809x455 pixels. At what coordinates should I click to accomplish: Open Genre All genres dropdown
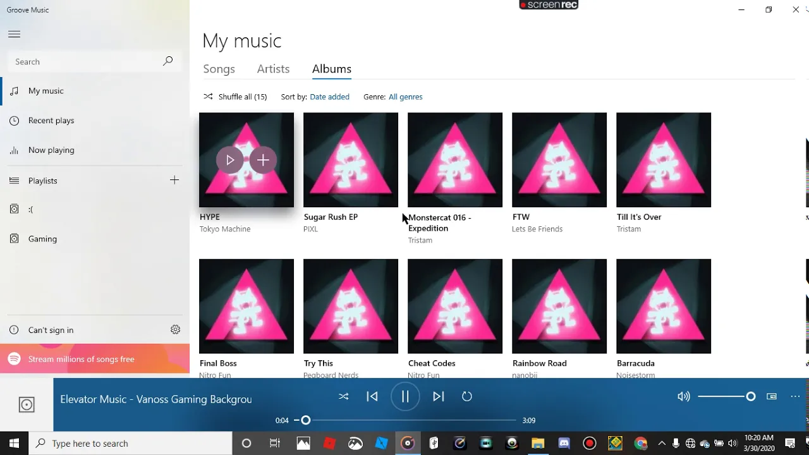pyautogui.click(x=406, y=97)
